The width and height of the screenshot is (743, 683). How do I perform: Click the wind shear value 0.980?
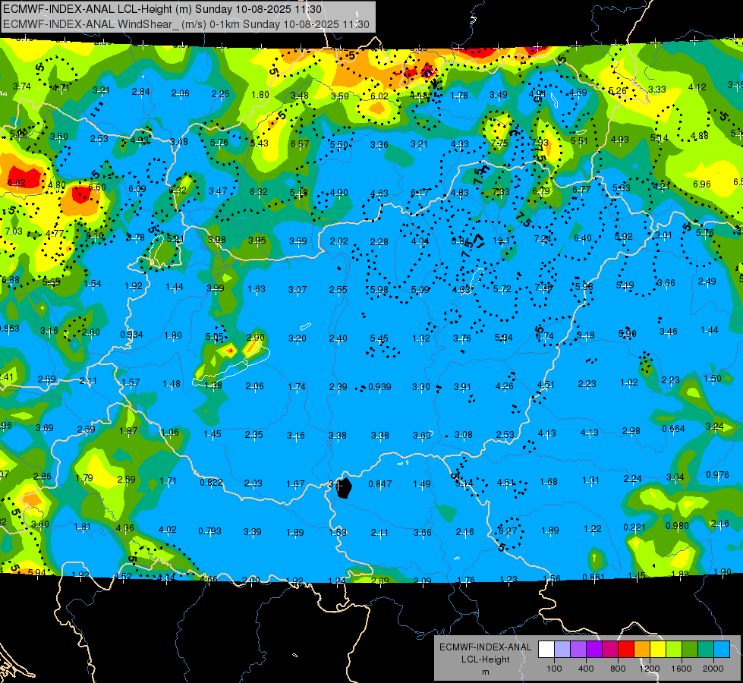point(677,526)
